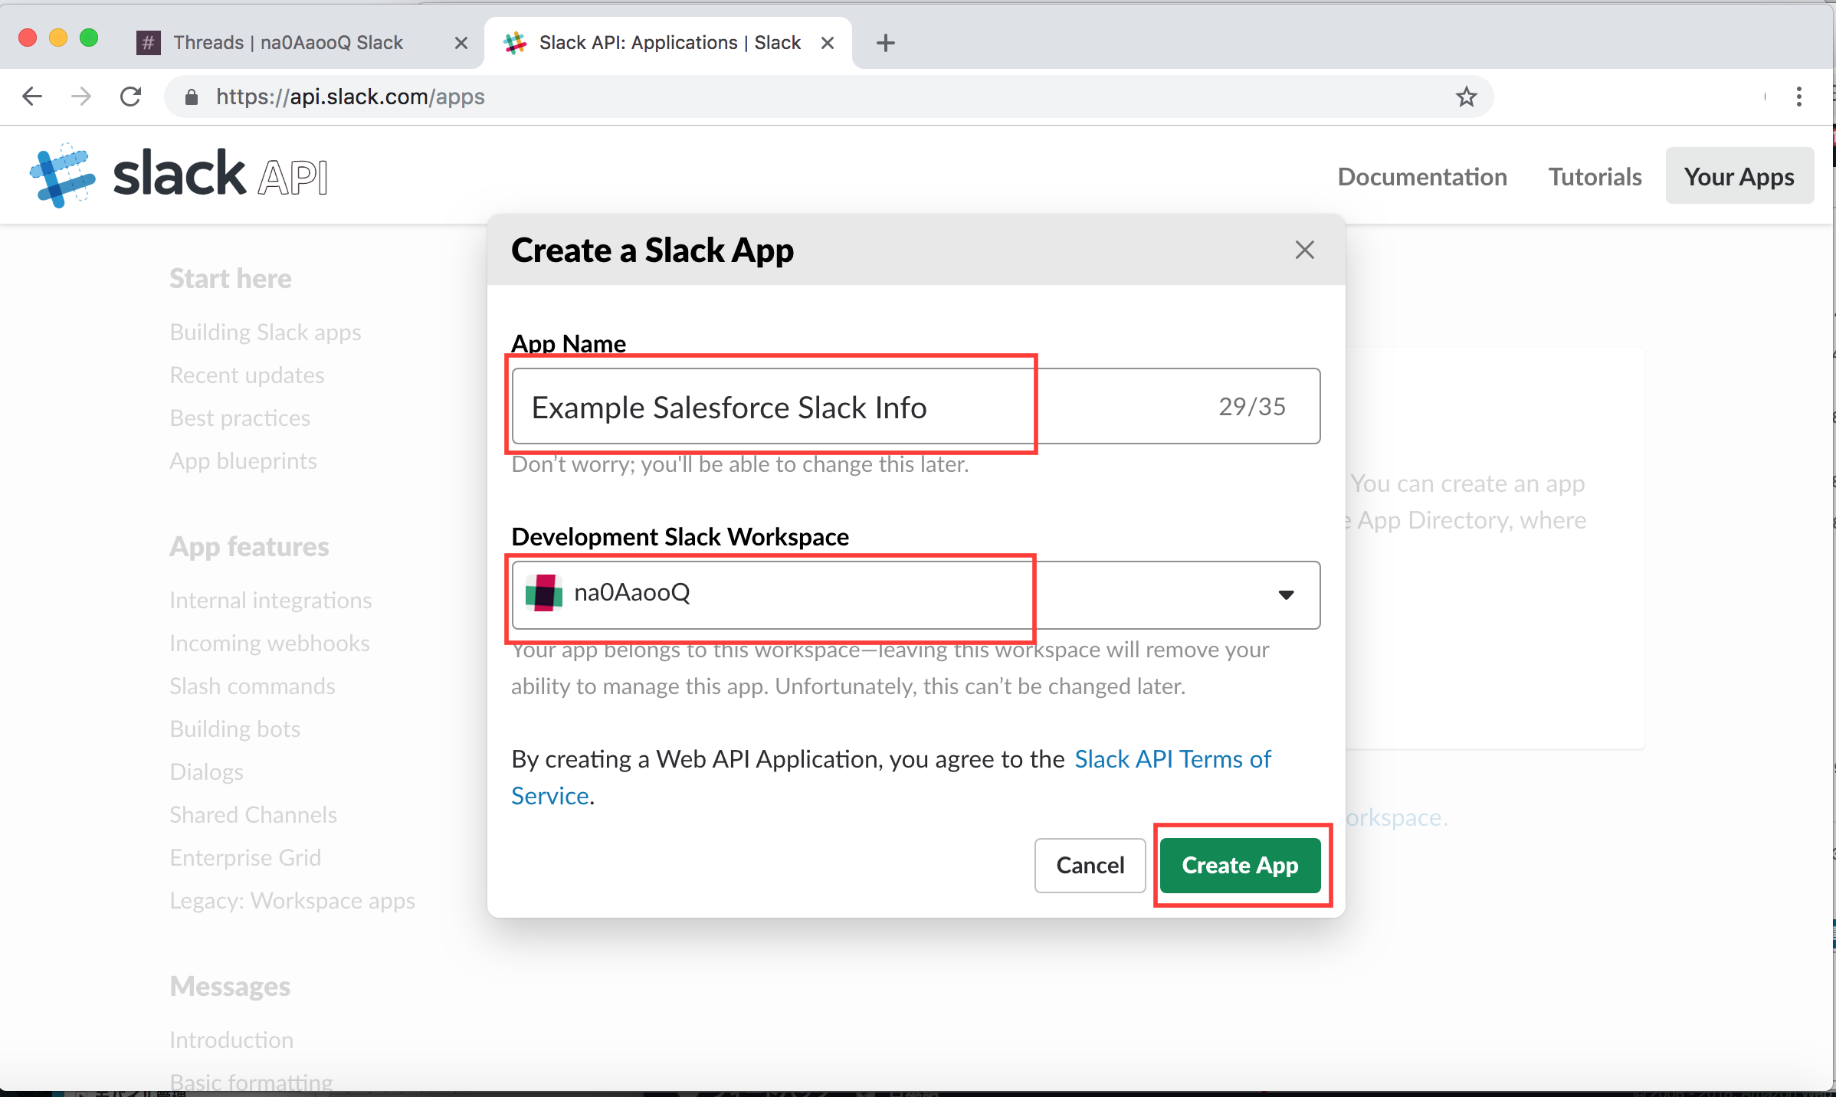Click the Messages sidebar heading
This screenshot has width=1836, height=1097.
pyautogui.click(x=230, y=987)
